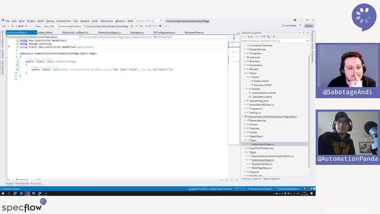380x214 pixels.
Task: Select the Support folder
Action: [x=254, y=172]
